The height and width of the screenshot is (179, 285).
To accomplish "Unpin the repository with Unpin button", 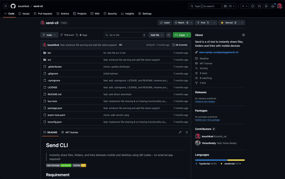I will click(x=165, y=23).
